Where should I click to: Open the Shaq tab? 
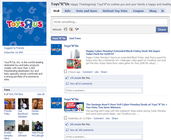pos(153,11)
